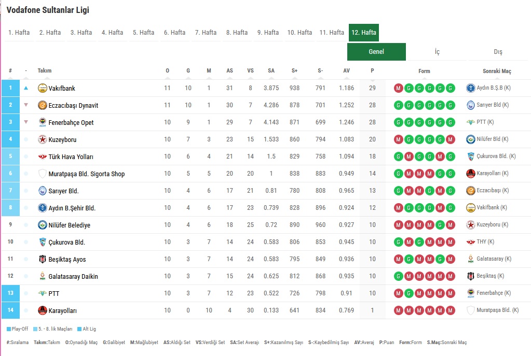The image size is (531, 356).
Task: Click the Nilüfer Belediye team logo
Action: (x=43, y=225)
